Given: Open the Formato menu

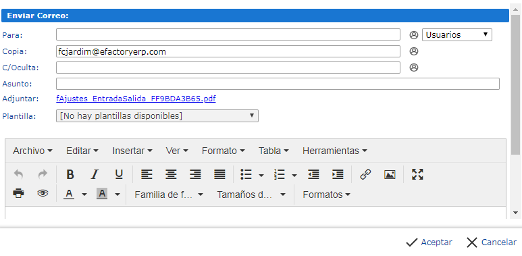Looking at the screenshot, I should 223,151.
